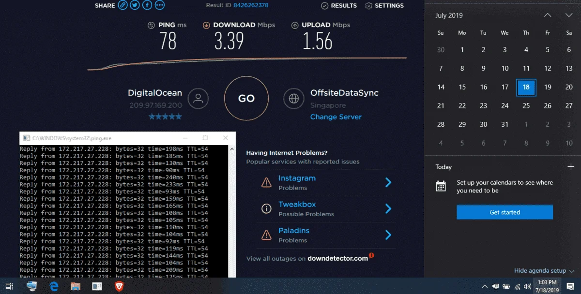
Task: Select July 25 in the calendar
Action: coord(526,106)
